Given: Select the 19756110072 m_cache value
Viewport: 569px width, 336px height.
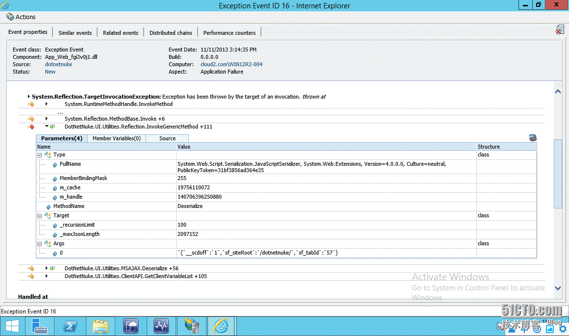Looking at the screenshot, I should pos(326,187).
